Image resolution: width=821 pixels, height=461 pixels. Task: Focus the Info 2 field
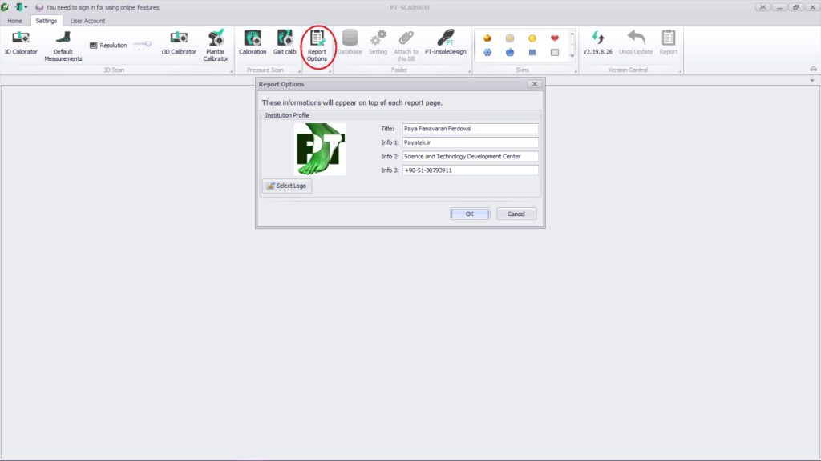(x=470, y=156)
